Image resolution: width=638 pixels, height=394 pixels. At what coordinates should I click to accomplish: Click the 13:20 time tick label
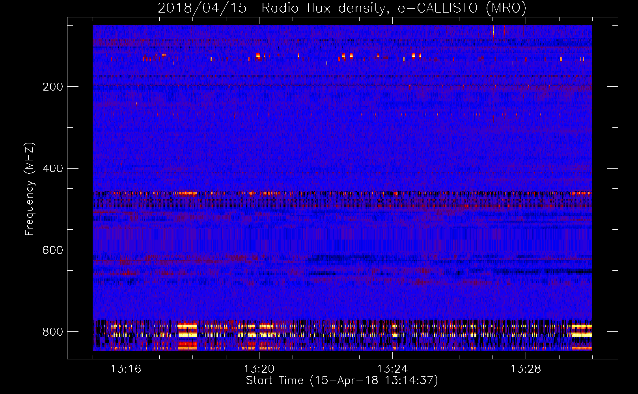(x=259, y=369)
